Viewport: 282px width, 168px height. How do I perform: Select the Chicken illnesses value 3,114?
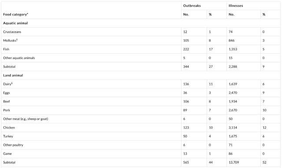tap(233, 128)
